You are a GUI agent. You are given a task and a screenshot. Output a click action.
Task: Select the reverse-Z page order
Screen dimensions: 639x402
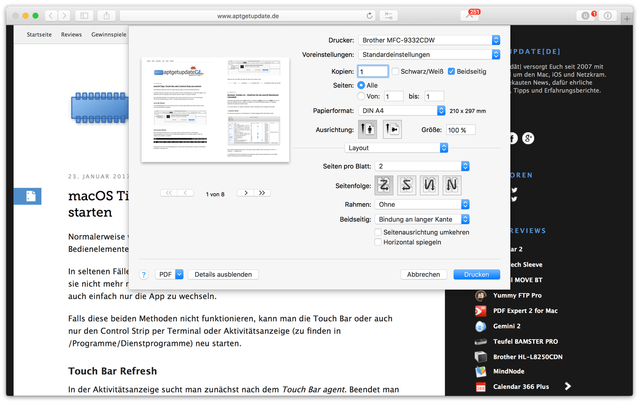(x=407, y=185)
